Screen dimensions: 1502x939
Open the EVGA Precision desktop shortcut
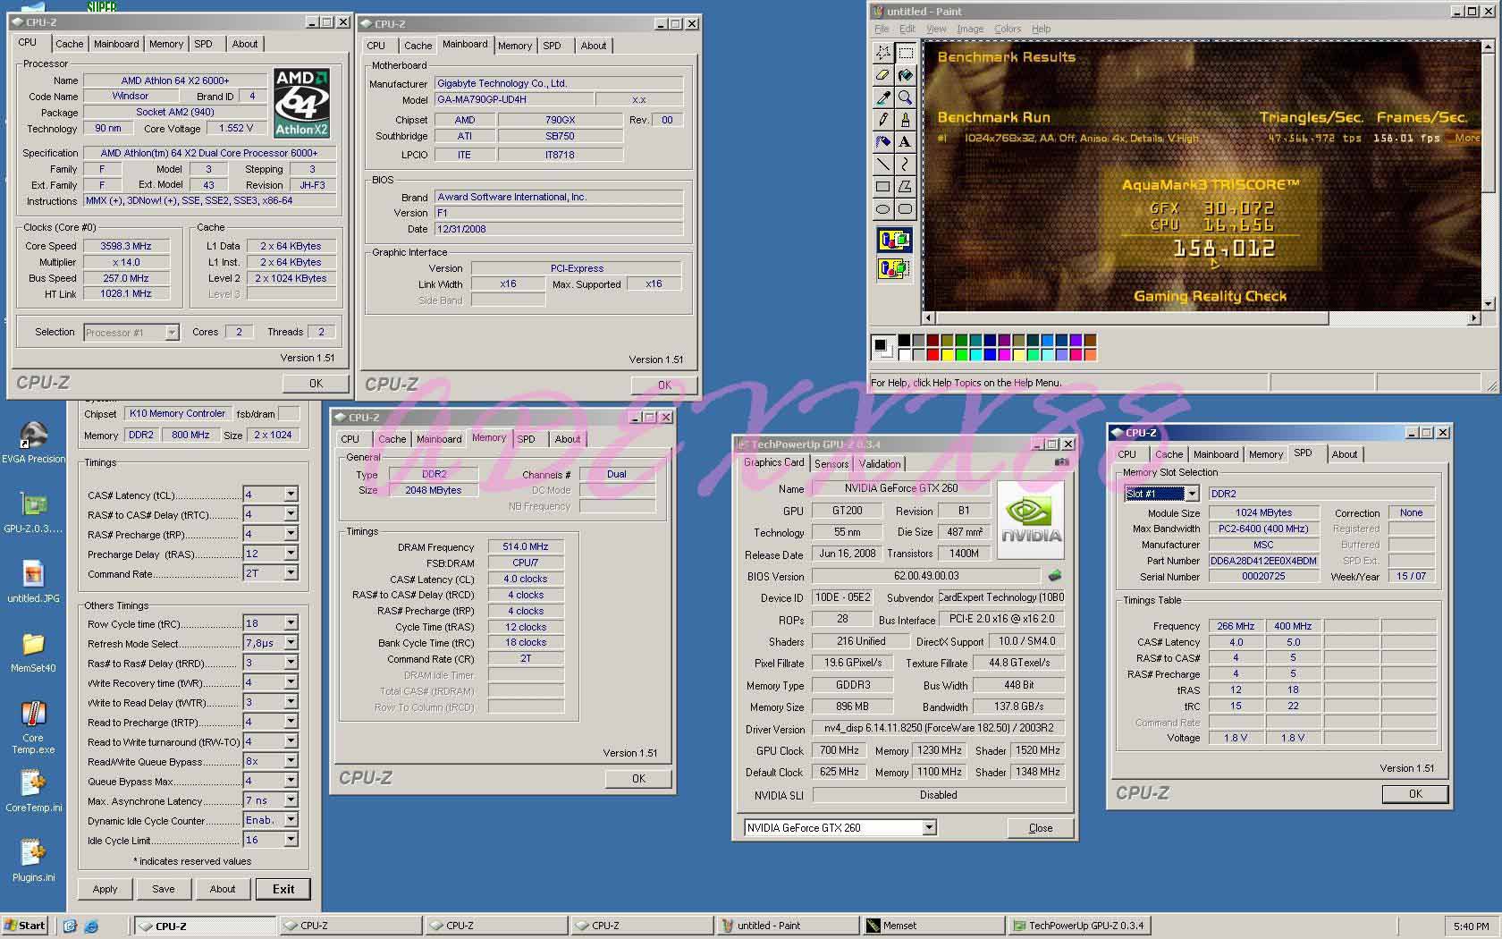pos(33,443)
